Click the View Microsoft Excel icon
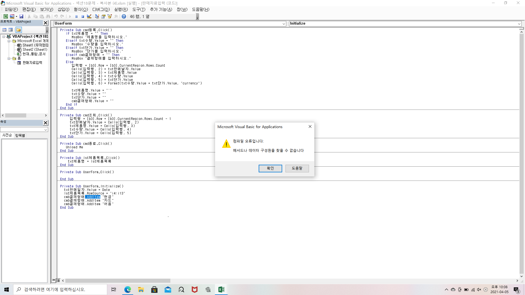Viewport: 525px width, 295px height. (x=5, y=16)
